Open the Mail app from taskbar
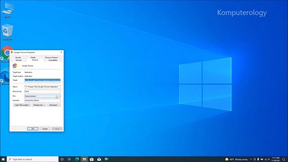Screen dimensions: 288x162 tap(99, 159)
